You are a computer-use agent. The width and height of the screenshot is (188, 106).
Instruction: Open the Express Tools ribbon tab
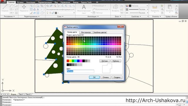tap(86, 2)
